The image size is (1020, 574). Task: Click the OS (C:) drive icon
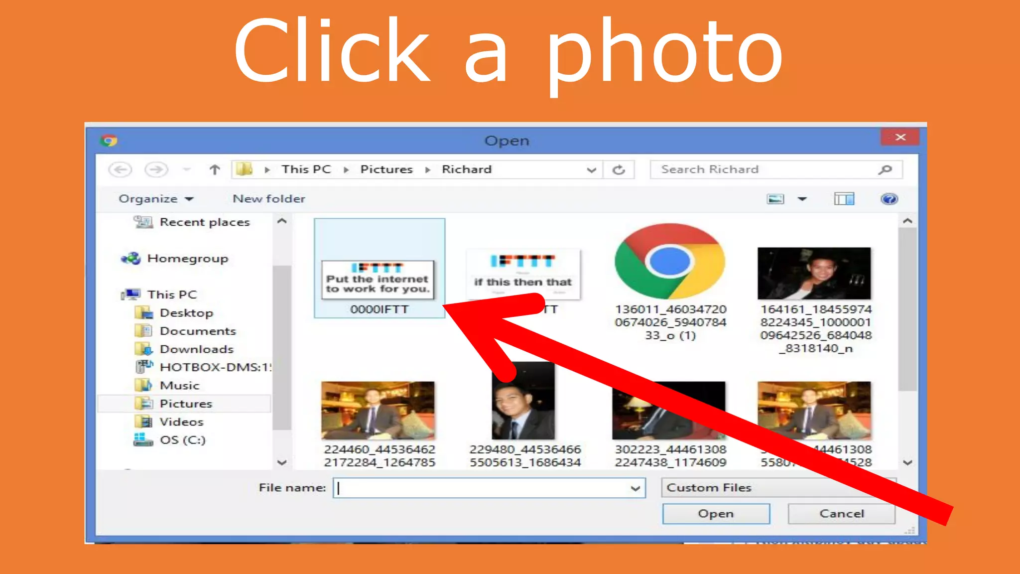pyautogui.click(x=143, y=439)
